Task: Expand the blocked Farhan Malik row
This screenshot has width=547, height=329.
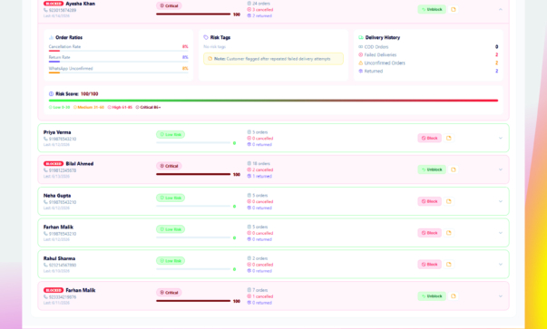Action: tap(500, 296)
